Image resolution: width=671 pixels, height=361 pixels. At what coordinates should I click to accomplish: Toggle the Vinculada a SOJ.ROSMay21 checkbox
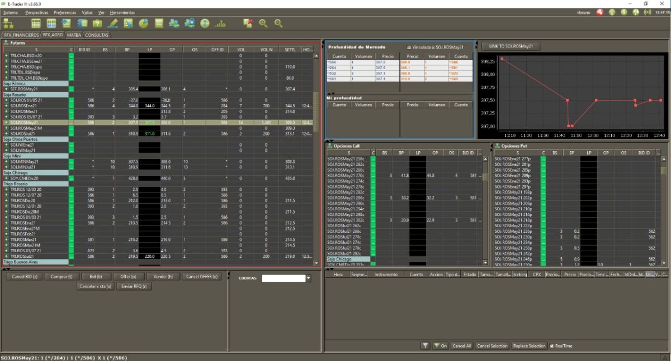coord(409,47)
